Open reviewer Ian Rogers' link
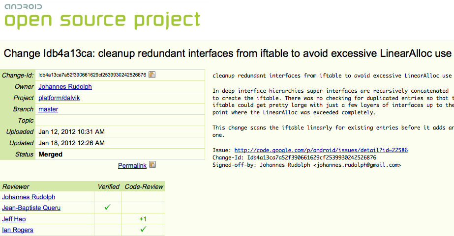Image resolution: width=454 pixels, height=236 pixels. coord(18,230)
